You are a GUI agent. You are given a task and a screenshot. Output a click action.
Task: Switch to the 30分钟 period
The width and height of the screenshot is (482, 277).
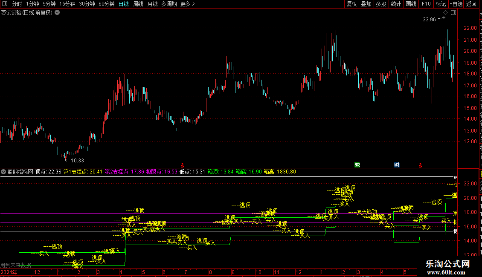click(x=87, y=4)
